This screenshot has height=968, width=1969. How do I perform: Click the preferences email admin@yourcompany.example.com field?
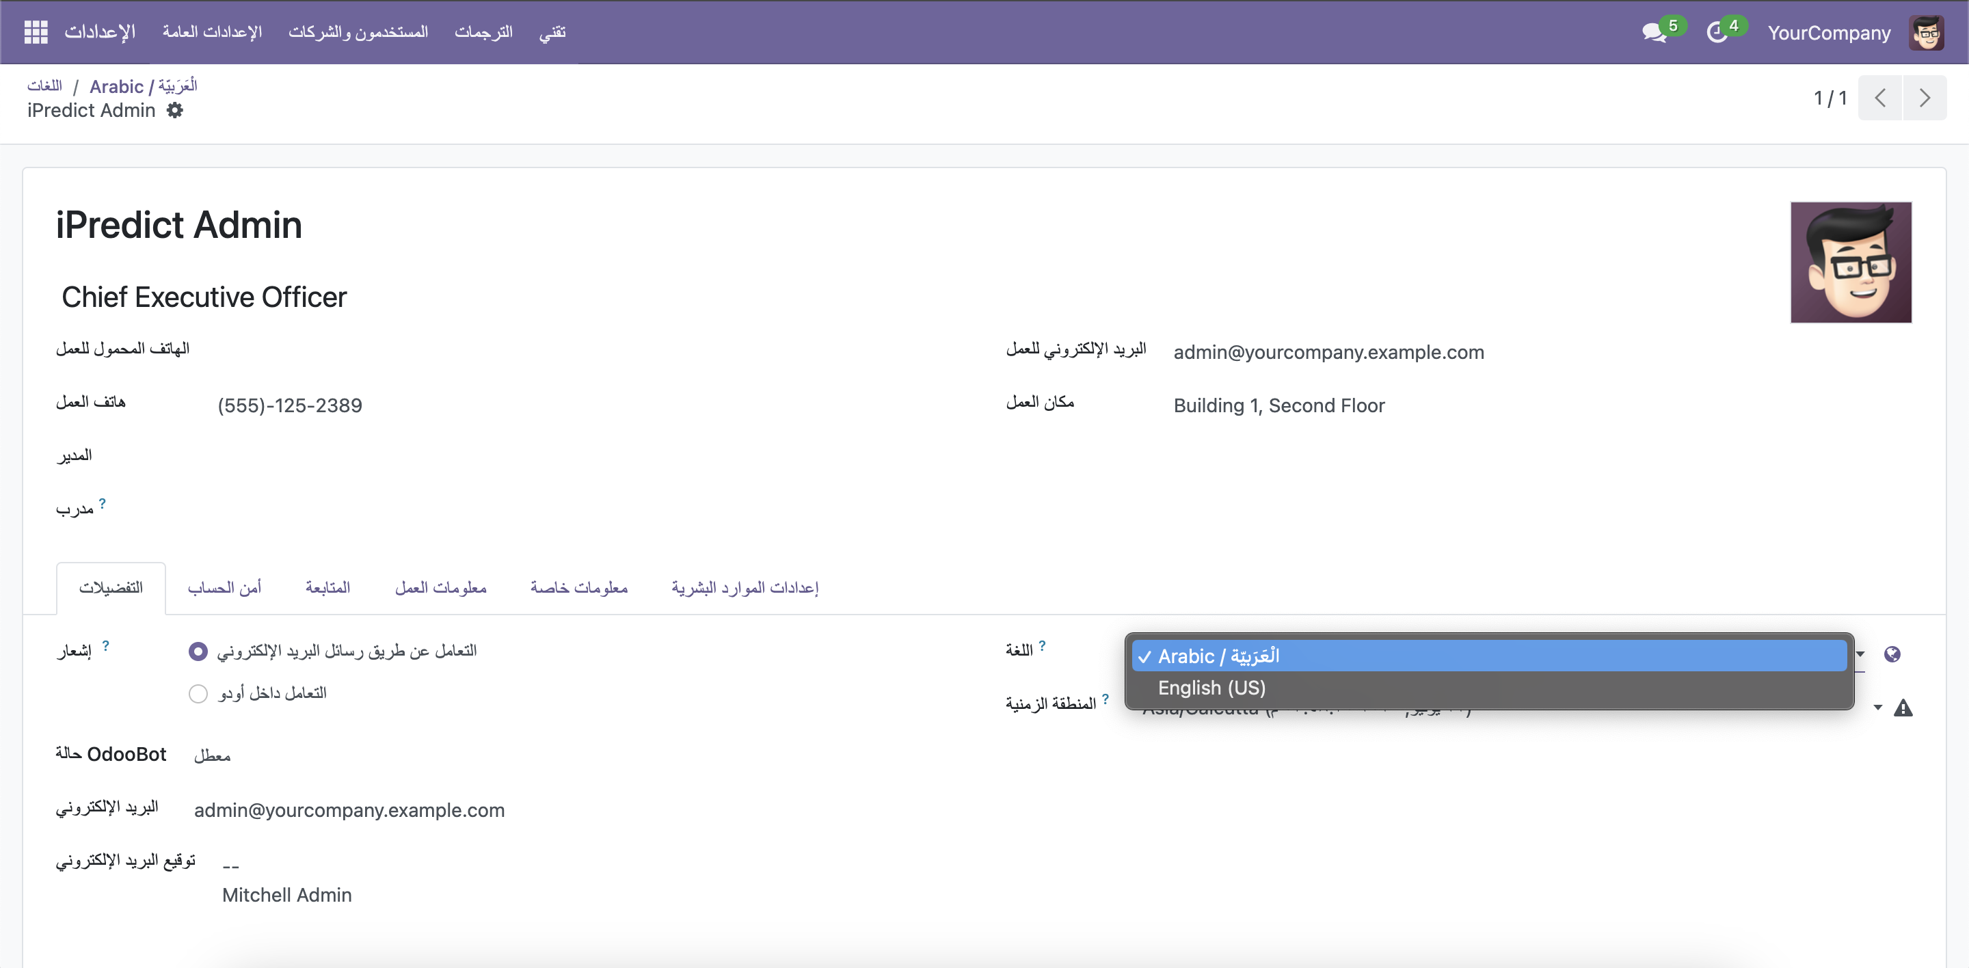349,810
